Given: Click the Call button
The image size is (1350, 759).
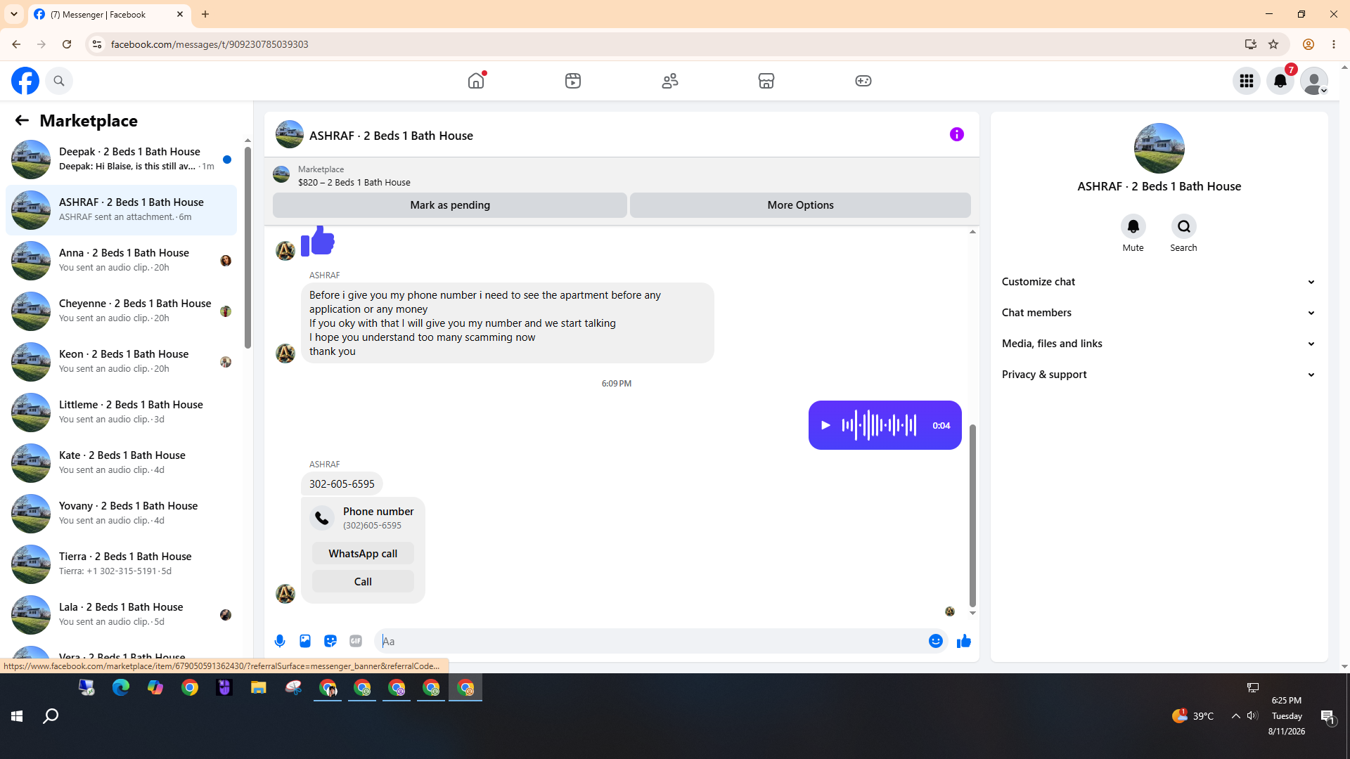Looking at the screenshot, I should tap(363, 582).
